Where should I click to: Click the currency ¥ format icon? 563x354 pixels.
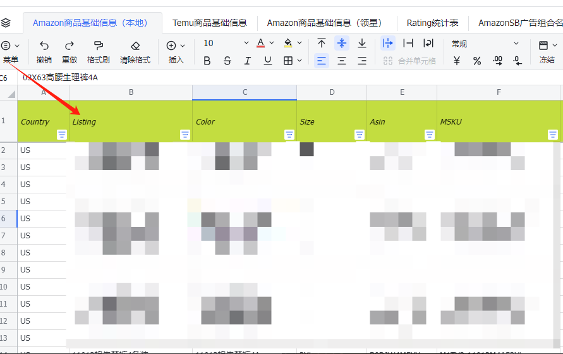457,61
